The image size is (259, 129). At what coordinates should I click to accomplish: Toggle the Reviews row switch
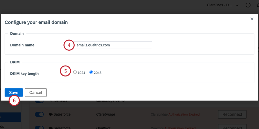(x=39, y=101)
